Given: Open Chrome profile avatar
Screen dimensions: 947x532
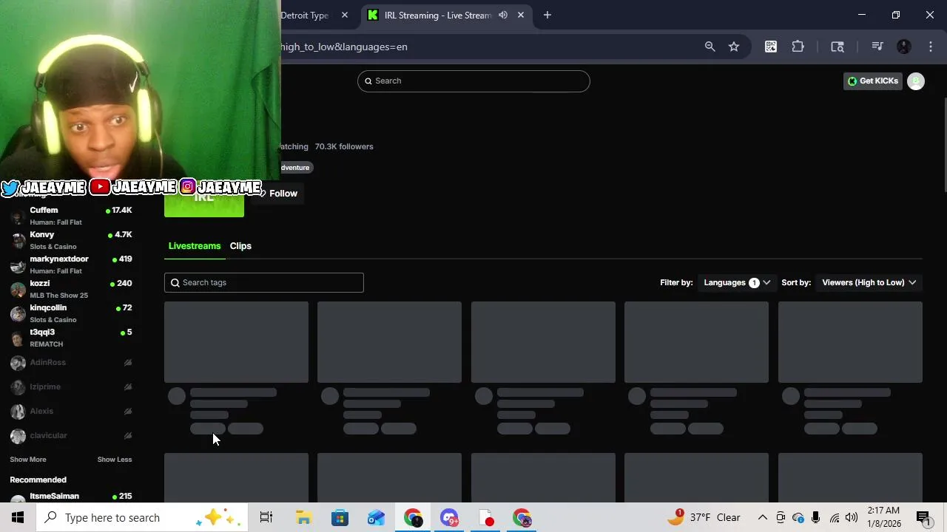Looking at the screenshot, I should click(x=904, y=47).
